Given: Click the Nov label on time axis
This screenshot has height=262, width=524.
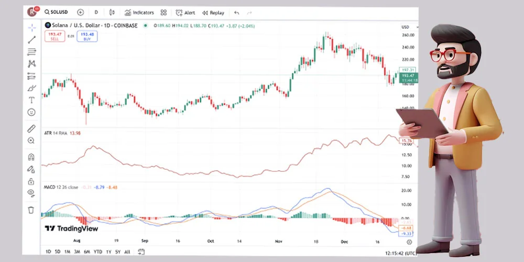Looking at the screenshot, I should (278, 241).
